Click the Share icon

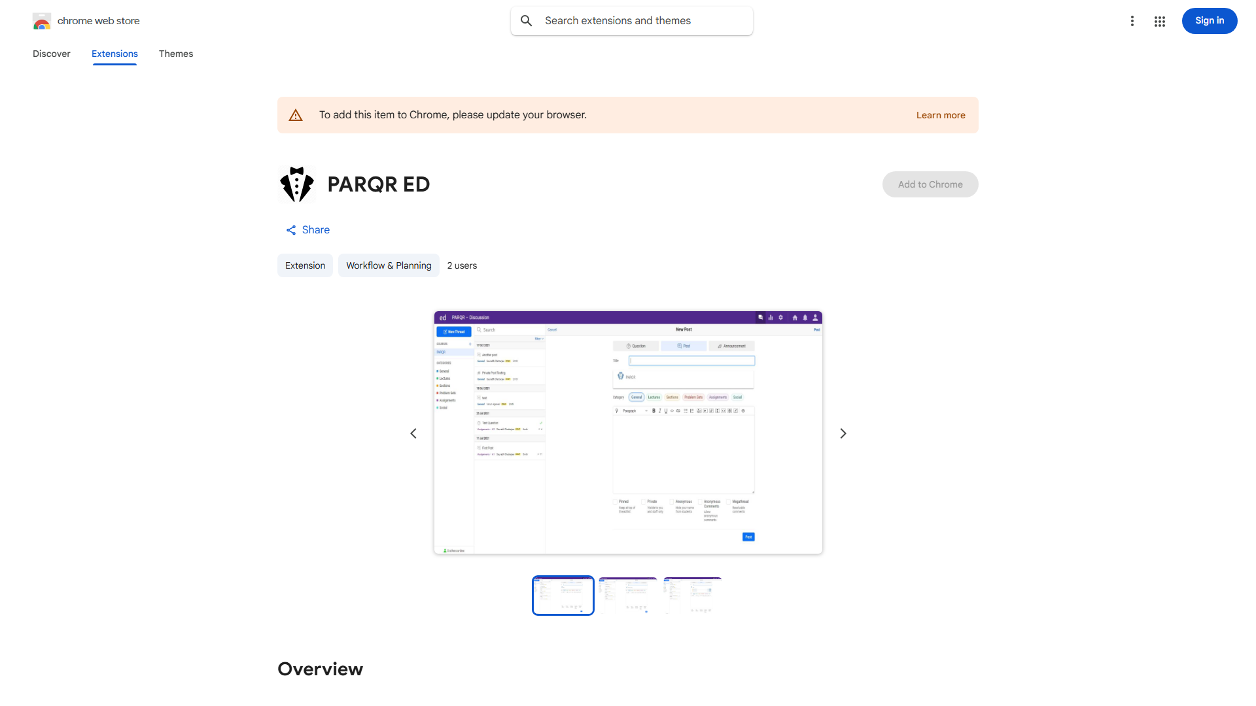click(x=291, y=230)
